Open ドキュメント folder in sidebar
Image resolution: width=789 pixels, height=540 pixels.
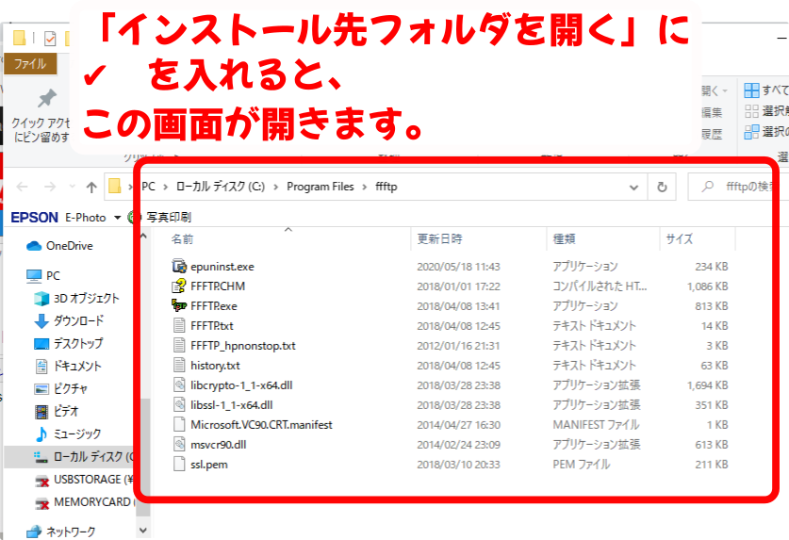68,366
